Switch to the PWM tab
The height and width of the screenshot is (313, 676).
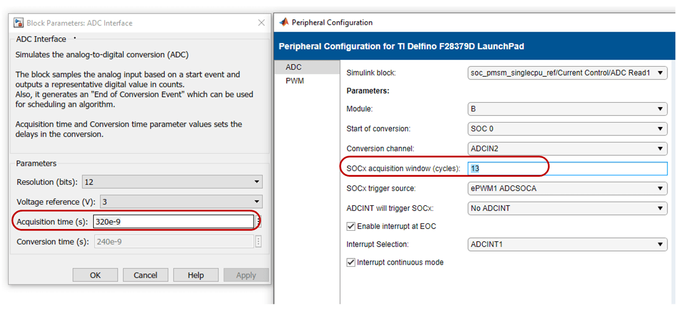coord(295,81)
